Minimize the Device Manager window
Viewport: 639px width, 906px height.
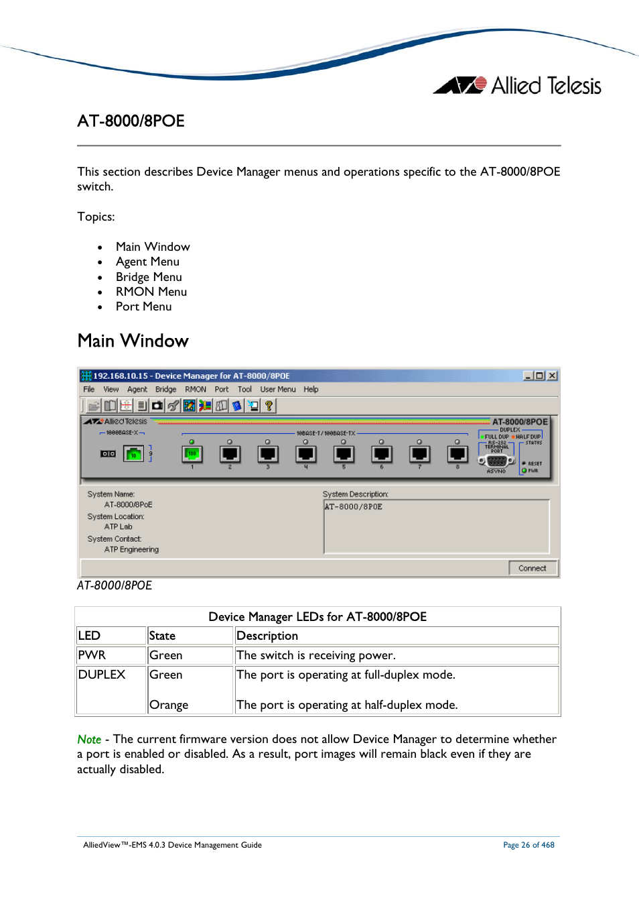(528, 376)
